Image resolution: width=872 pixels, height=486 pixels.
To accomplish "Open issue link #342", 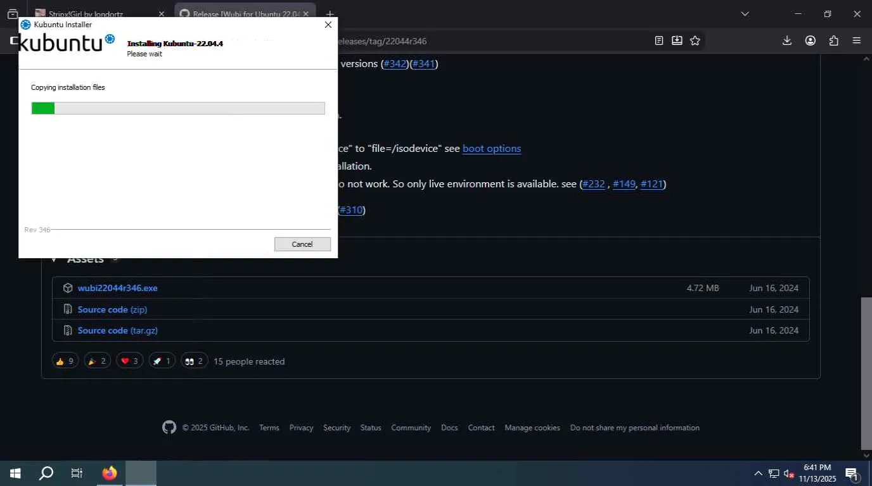I will click(x=394, y=64).
